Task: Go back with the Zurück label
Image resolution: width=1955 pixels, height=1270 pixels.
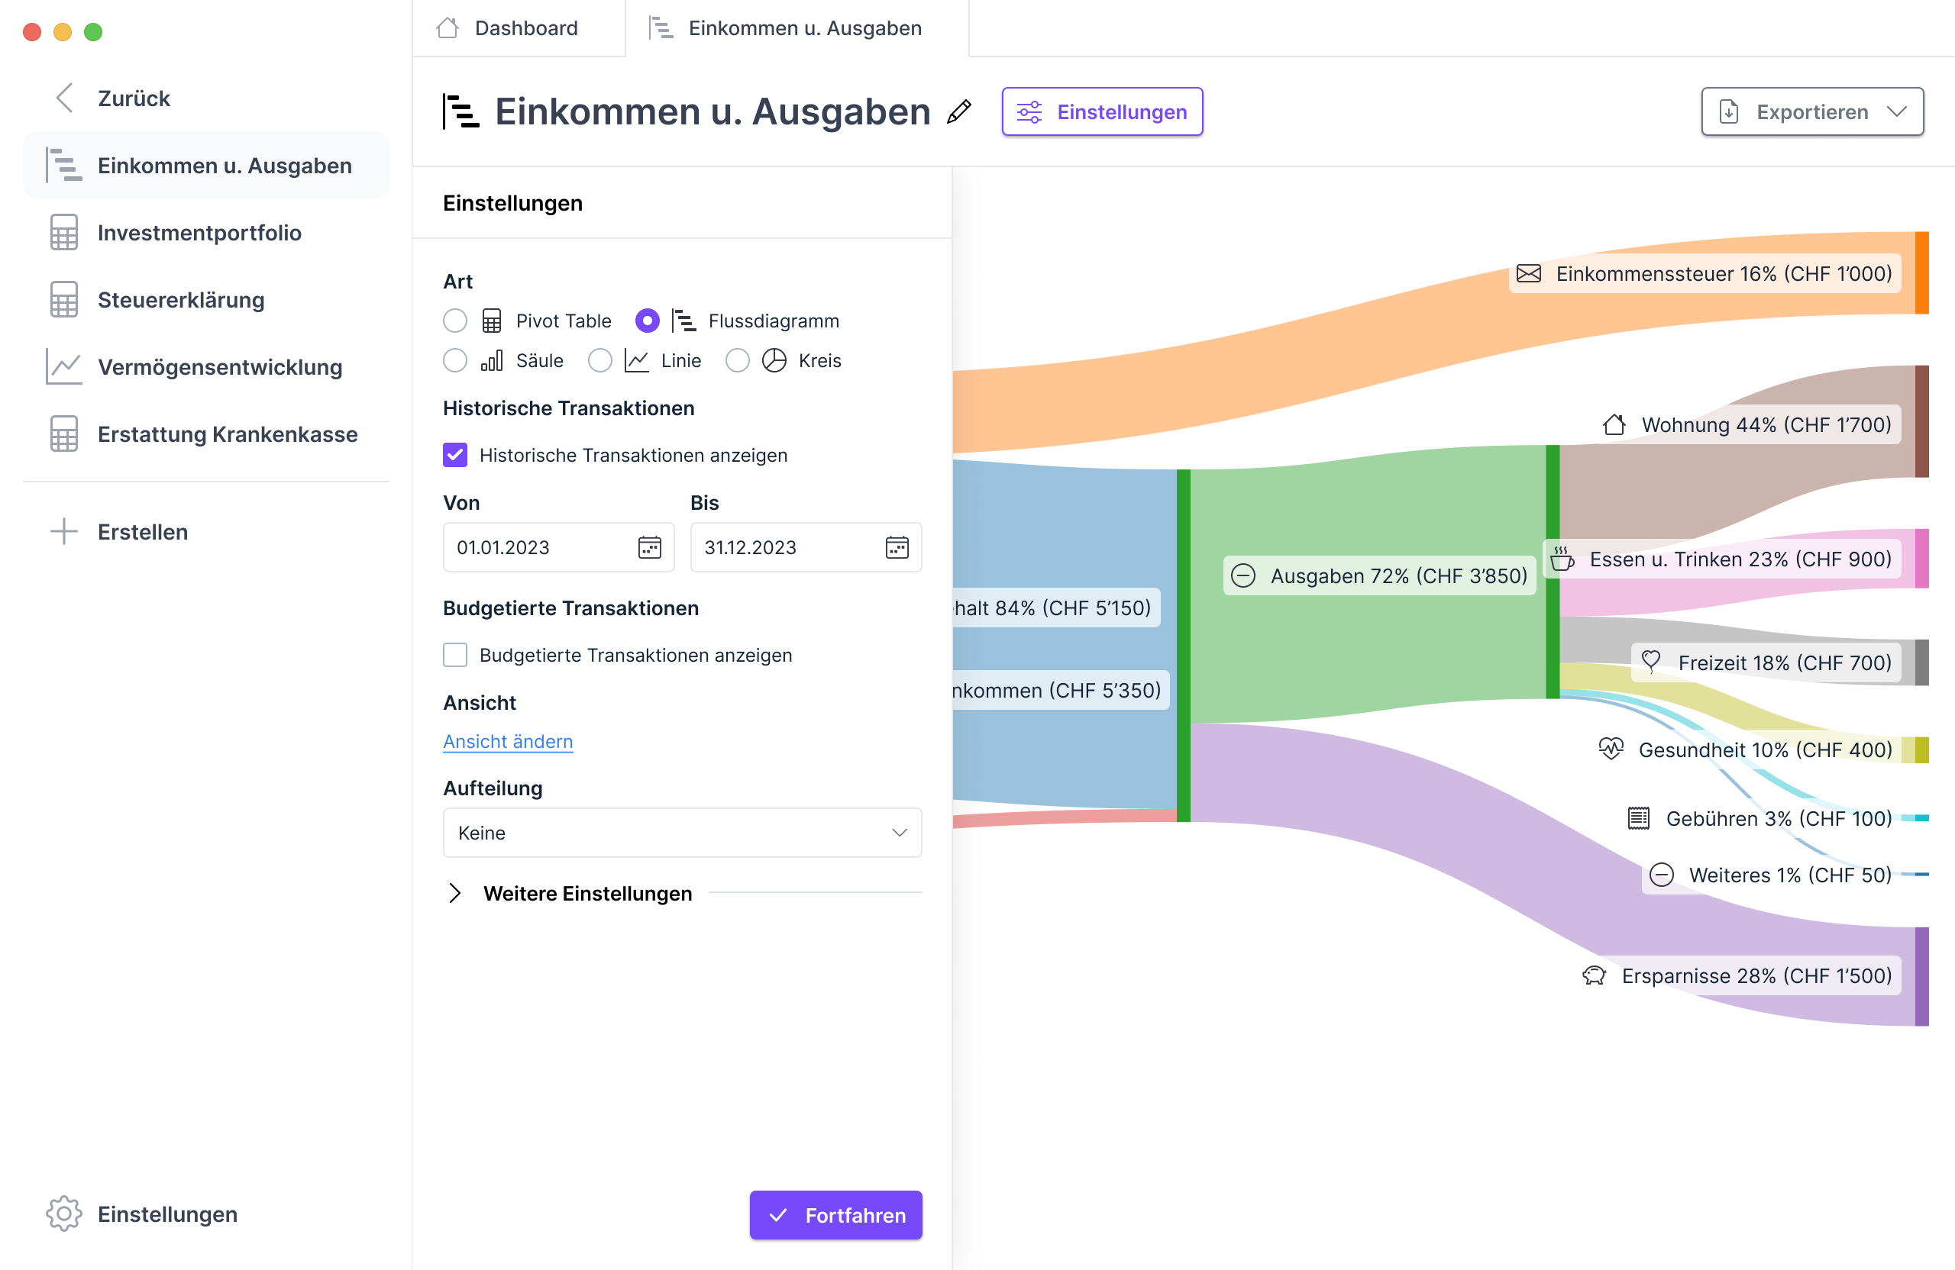Action: tap(134, 98)
